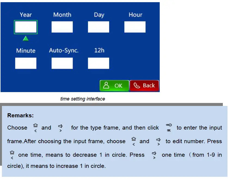
Task: Click home icon before "one time, means to decrease"
Action: pyautogui.click(x=12, y=155)
